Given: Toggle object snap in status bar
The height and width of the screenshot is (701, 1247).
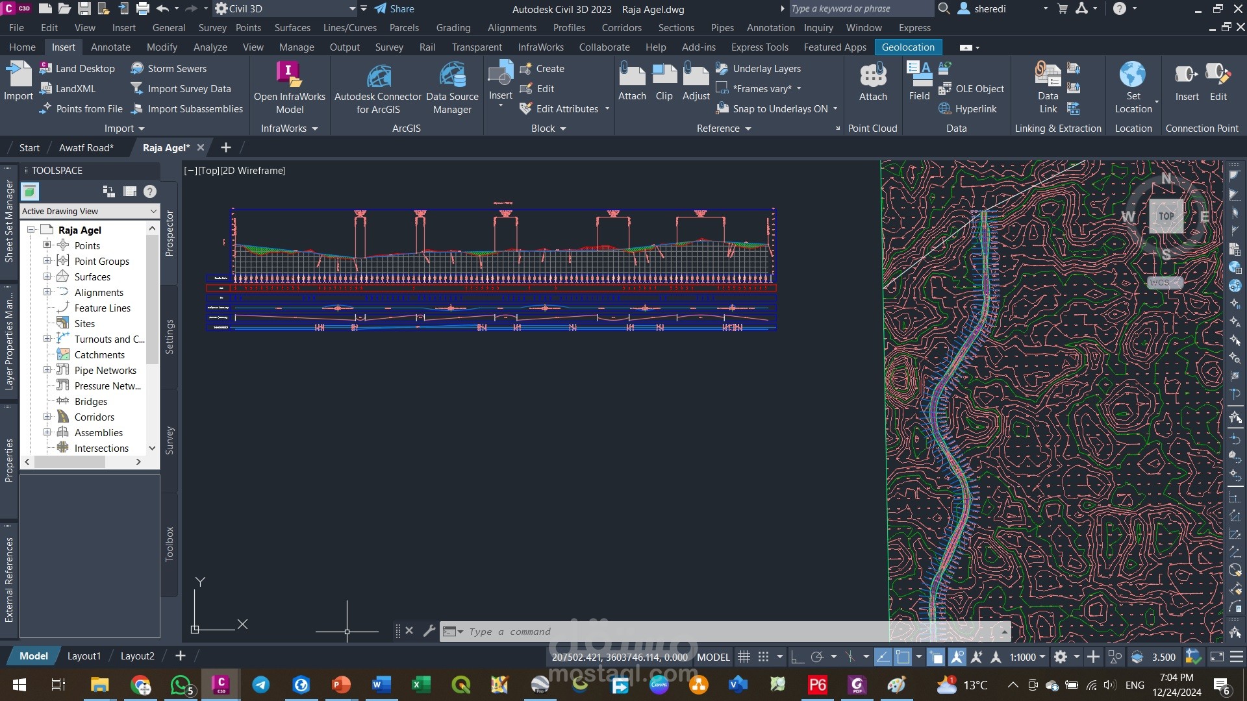Looking at the screenshot, I should coord(903,657).
